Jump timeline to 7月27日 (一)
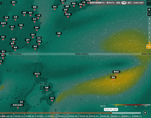The height and width of the screenshot is (118, 151). point(41,116)
